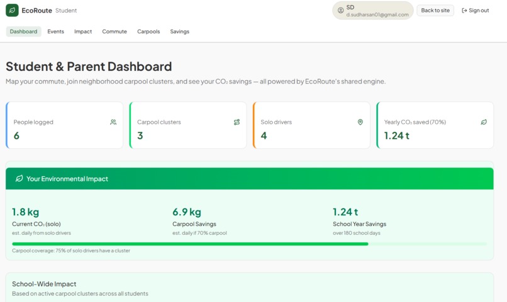The image size is (507, 302).
Task: Click the leaf icon in Yearly CO₂ saved card
Action: pyautogui.click(x=484, y=122)
